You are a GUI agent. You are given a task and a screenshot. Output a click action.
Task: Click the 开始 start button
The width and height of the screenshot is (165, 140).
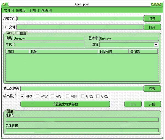pos(152,104)
